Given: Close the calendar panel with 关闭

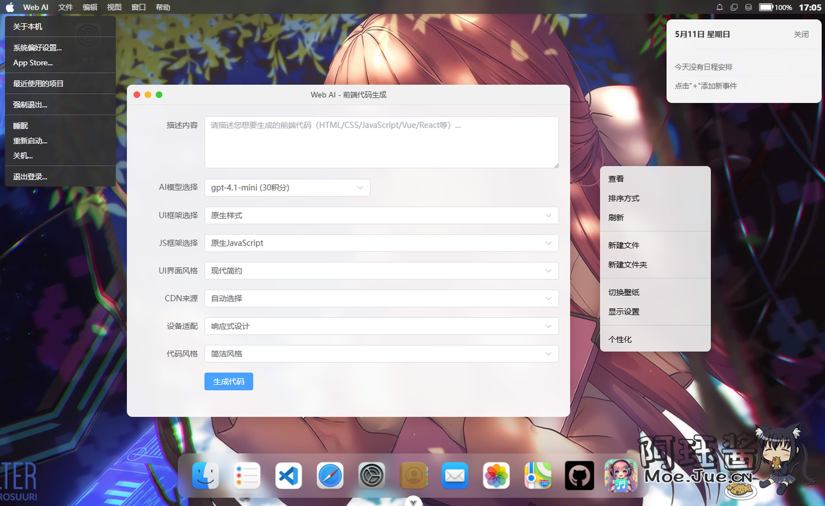Looking at the screenshot, I should pos(801,34).
